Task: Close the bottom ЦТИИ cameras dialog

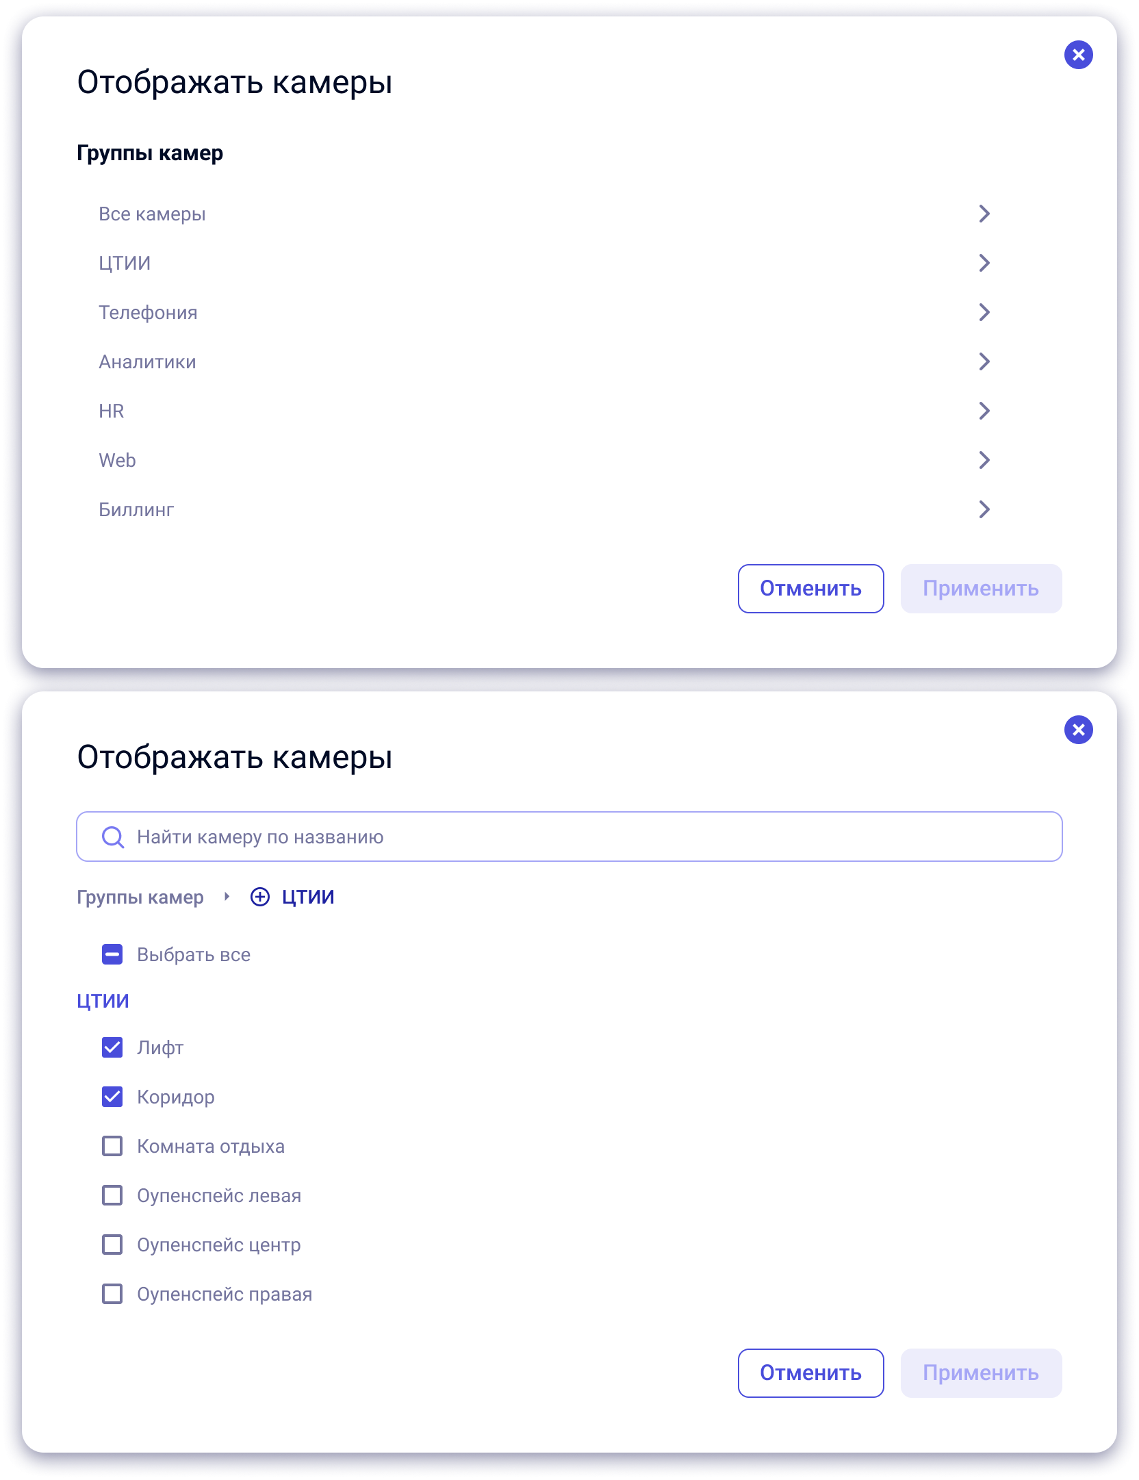Action: (1078, 730)
